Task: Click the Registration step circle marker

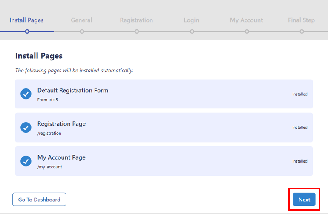Action: point(137,31)
